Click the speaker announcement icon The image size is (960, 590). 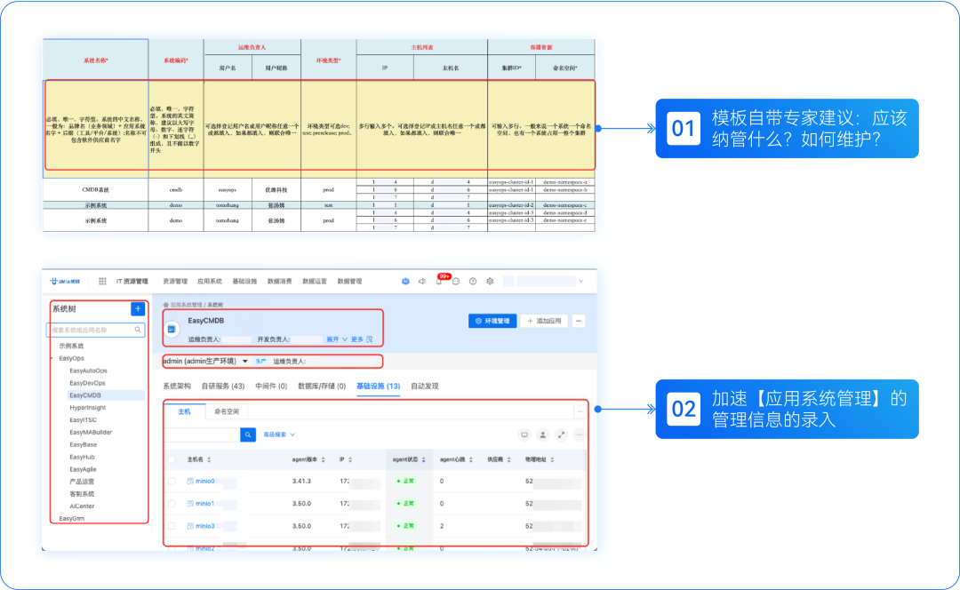coord(422,282)
